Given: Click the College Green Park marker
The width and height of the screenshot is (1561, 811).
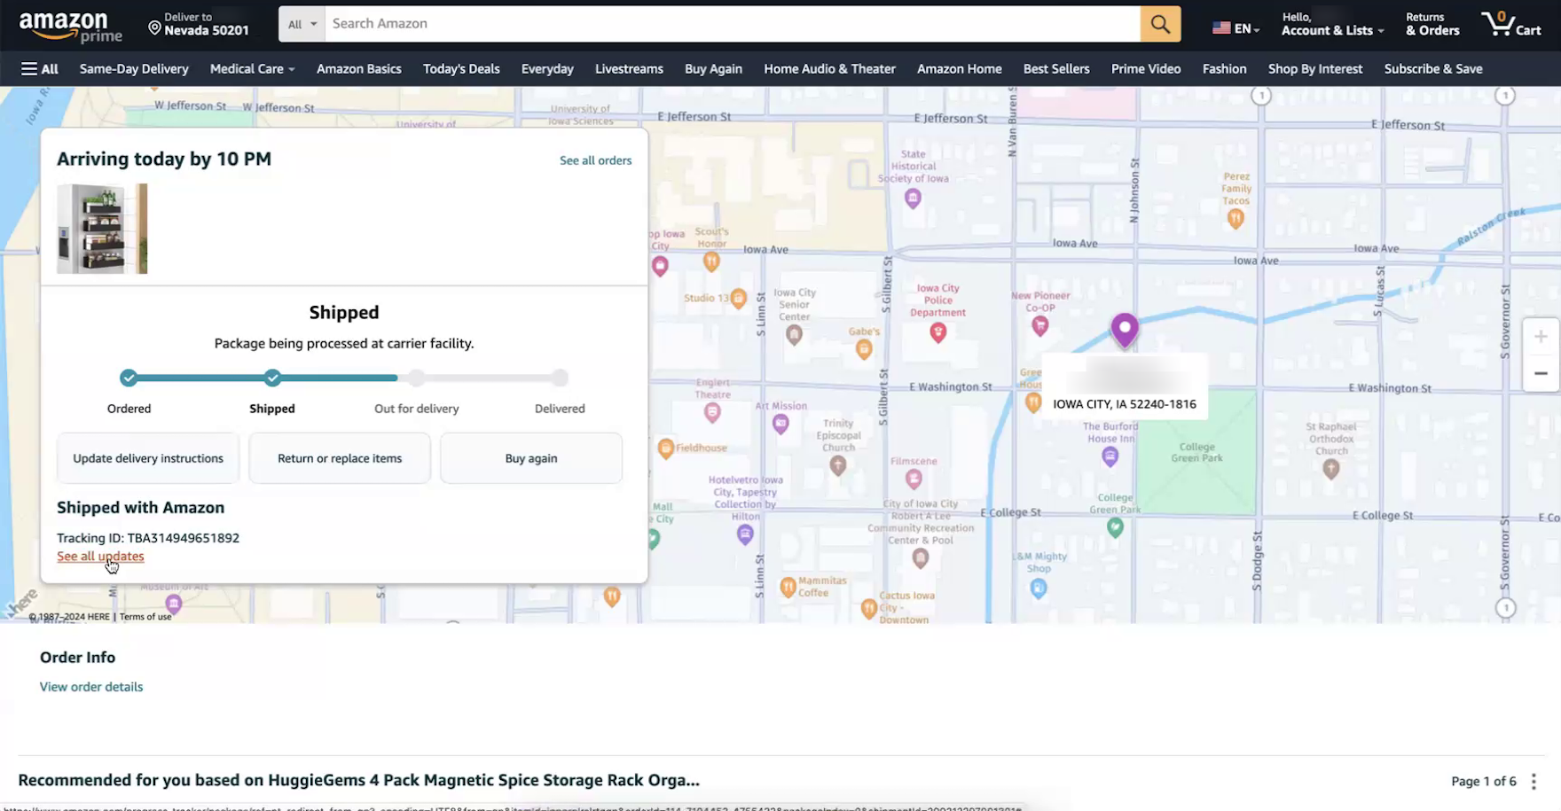Looking at the screenshot, I should (x=1115, y=527).
